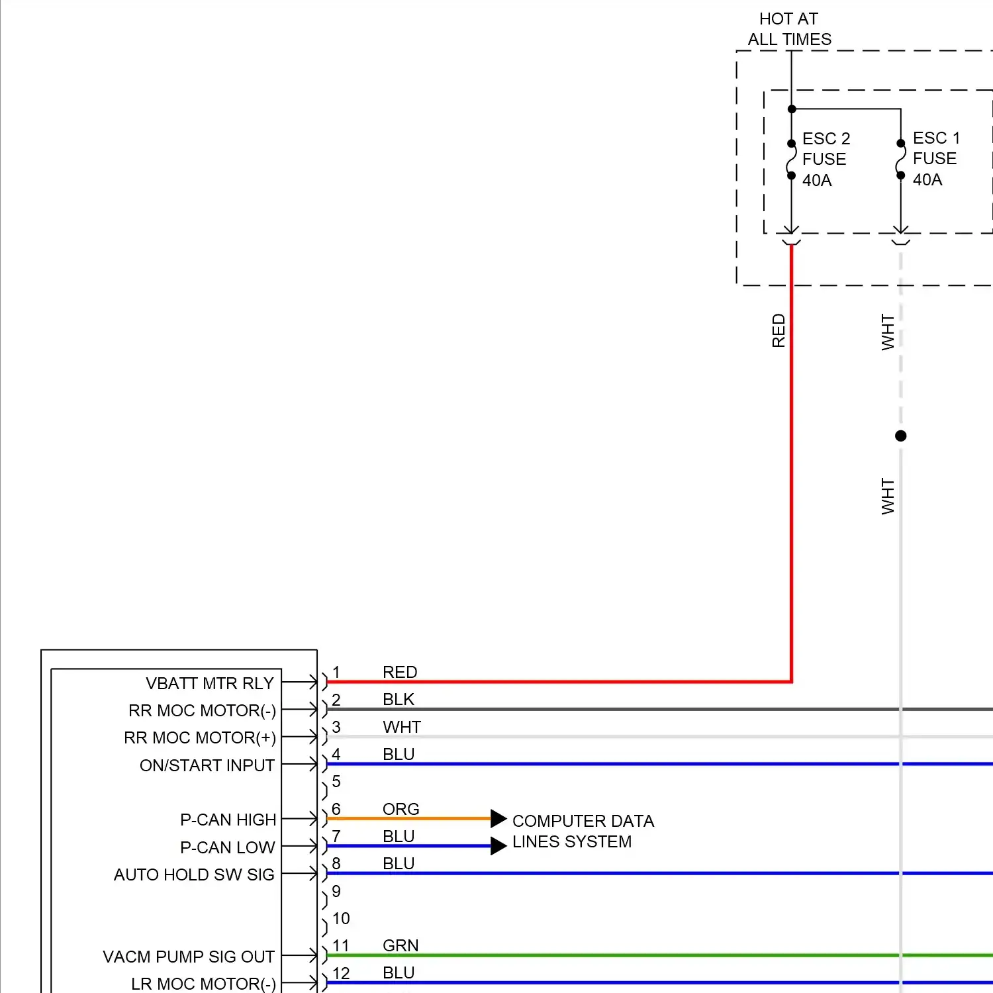Click the connector arrow beside VBATT MTR RLY
The image size is (993, 993).
tap(310, 682)
